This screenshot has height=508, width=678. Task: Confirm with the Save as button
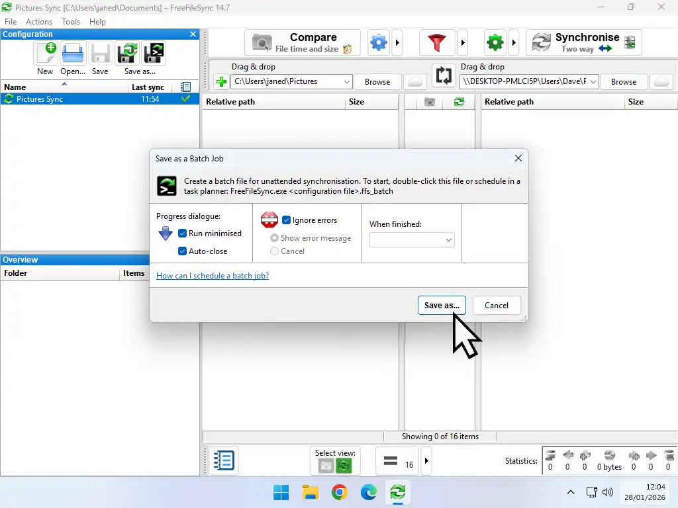(442, 305)
